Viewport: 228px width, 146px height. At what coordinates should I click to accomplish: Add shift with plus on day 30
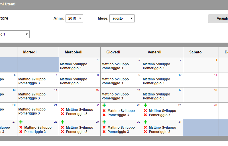coord(104,122)
